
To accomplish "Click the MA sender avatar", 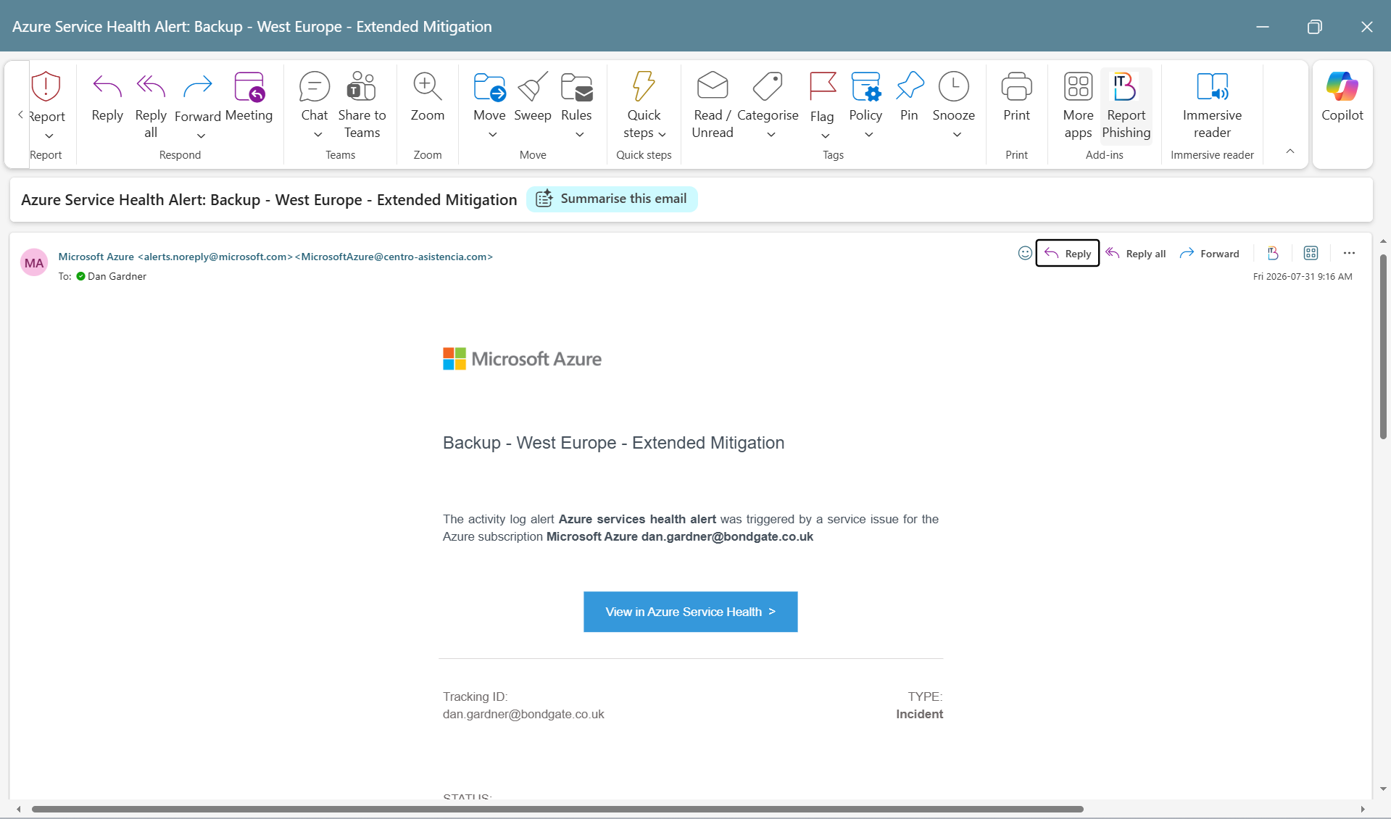I will coord(34,263).
